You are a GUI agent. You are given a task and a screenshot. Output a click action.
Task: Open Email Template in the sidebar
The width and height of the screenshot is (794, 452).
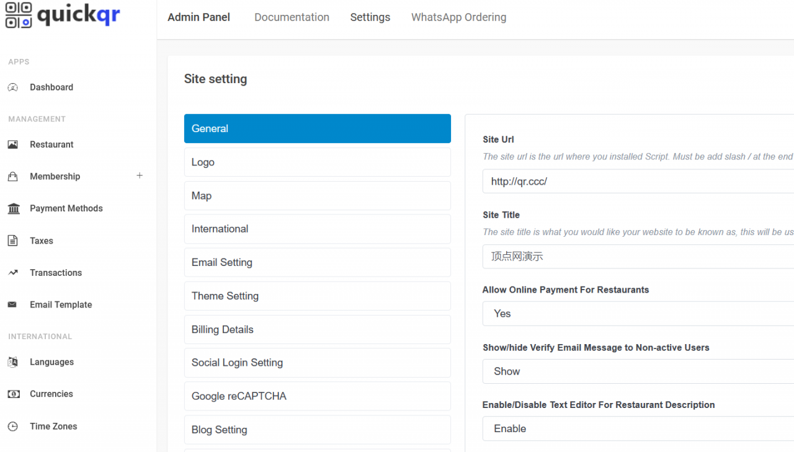pyautogui.click(x=61, y=305)
